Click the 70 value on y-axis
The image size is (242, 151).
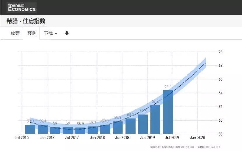(220, 52)
